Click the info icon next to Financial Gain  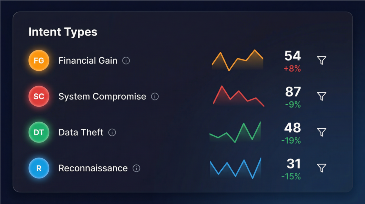tap(126, 61)
